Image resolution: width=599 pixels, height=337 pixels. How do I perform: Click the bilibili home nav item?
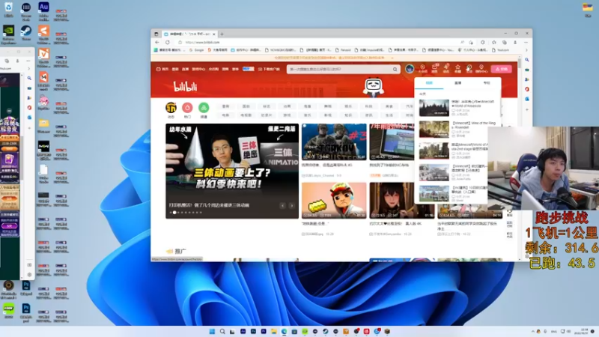point(162,69)
